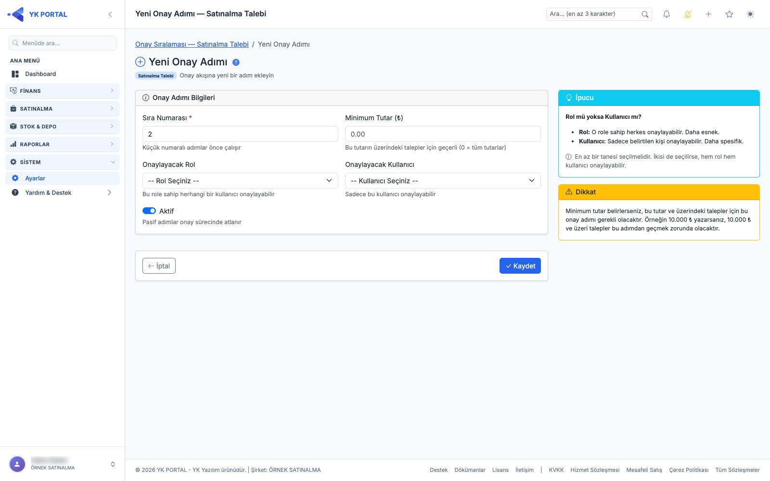770x481 pixels.
Task: Open the company switcher arrows in the sidebar footer
Action: pos(113,464)
